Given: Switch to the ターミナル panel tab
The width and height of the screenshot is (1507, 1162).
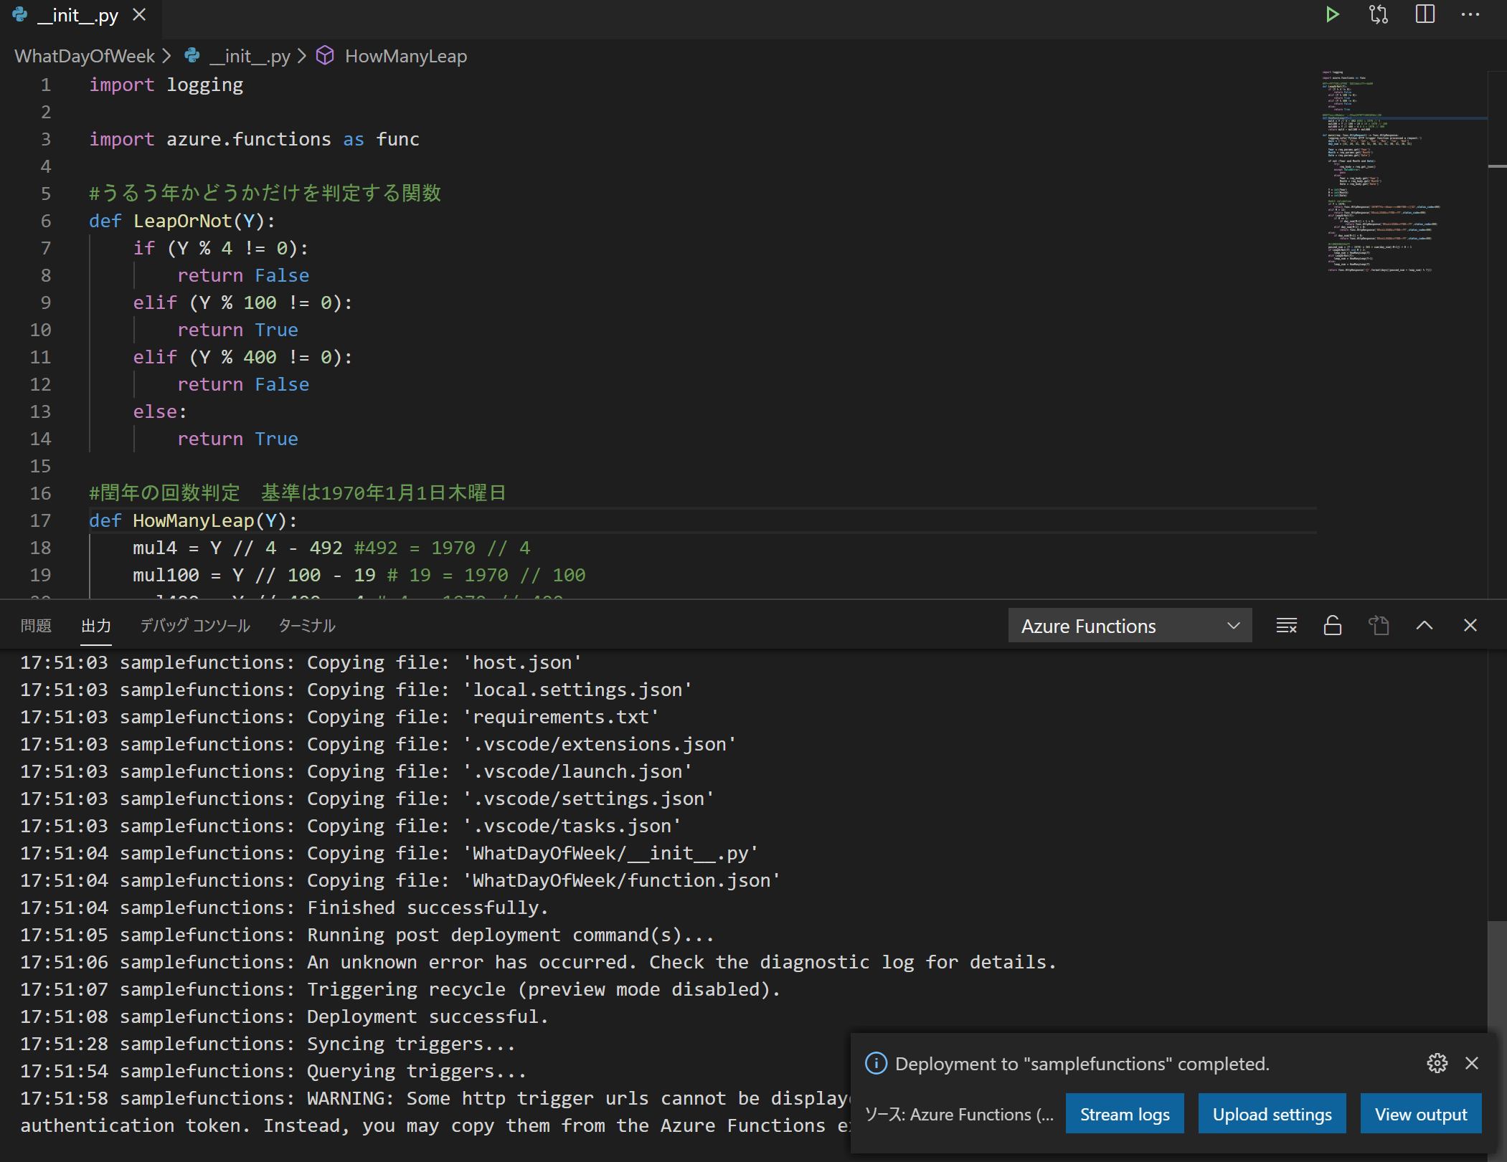Looking at the screenshot, I should 306,626.
